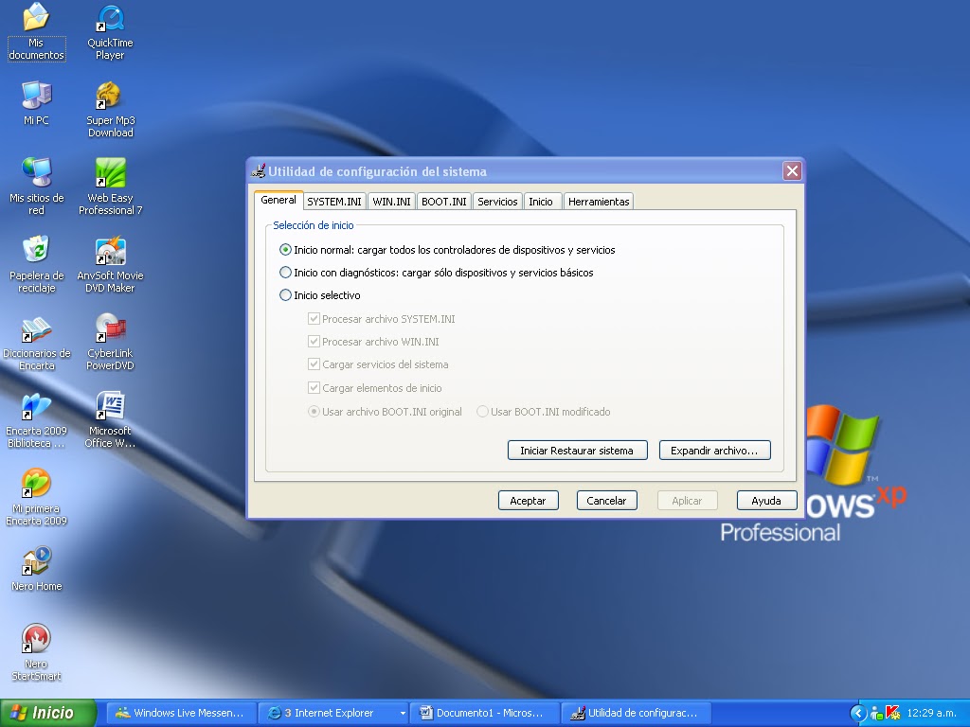Open the Inicio start menu
The image size is (970, 727).
(45, 712)
